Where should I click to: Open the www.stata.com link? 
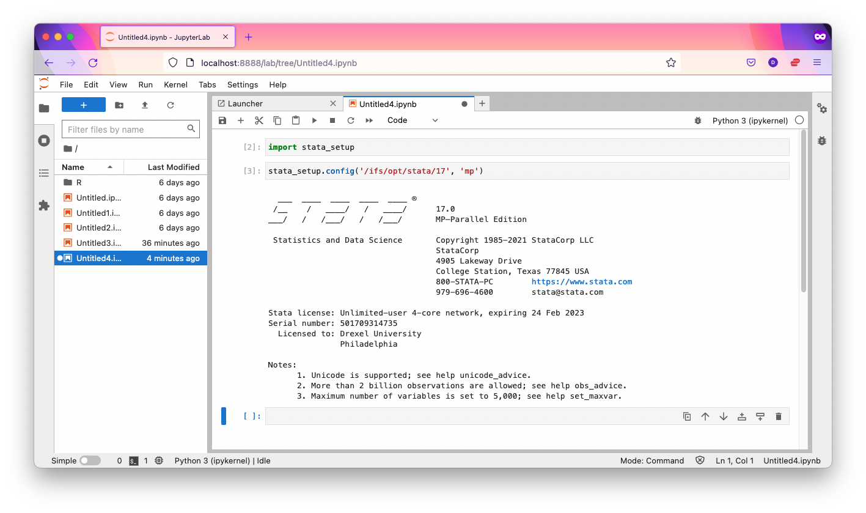click(582, 282)
